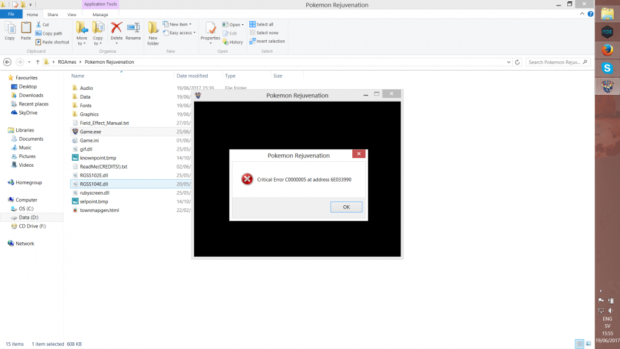Open Nox app from the taskbar
This screenshot has width=620, height=349.
pos(608,32)
